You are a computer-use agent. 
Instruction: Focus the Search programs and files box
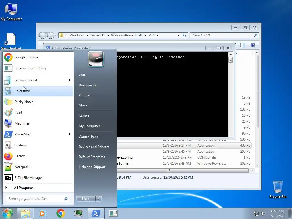click(38, 199)
